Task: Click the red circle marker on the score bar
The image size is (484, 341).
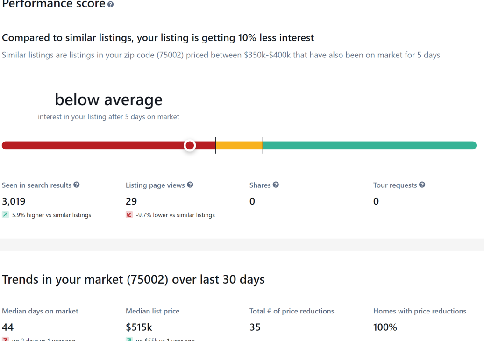Action: [190, 145]
